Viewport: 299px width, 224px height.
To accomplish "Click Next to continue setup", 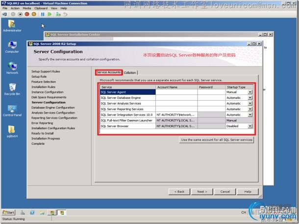I will [202, 192].
